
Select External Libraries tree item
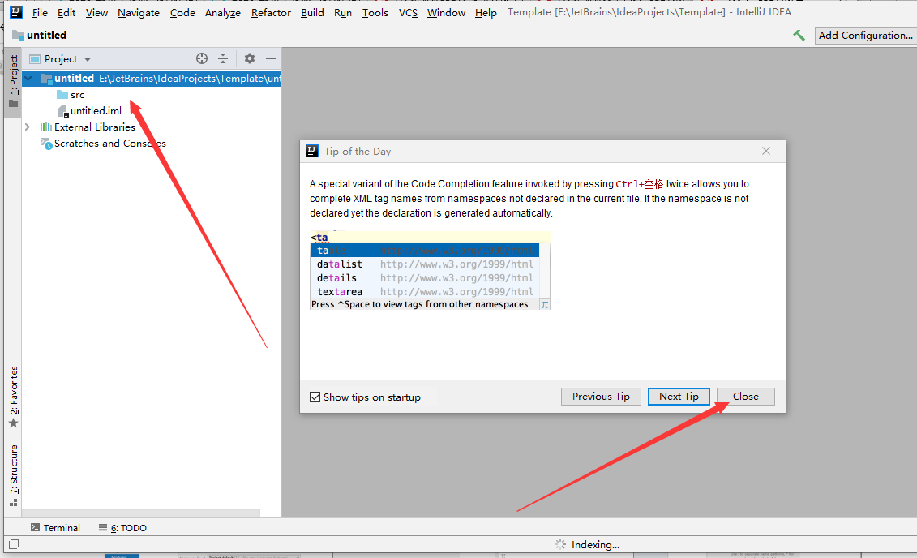(x=95, y=127)
